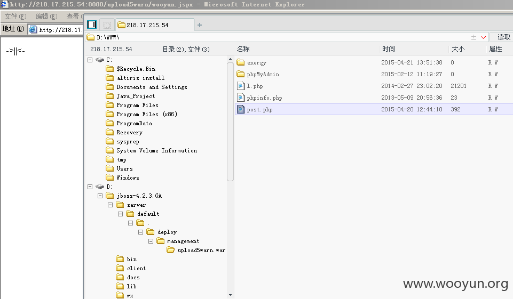Viewport: 513px width, 299px height.
Task: Select the l.php file icon
Action: pos(241,86)
